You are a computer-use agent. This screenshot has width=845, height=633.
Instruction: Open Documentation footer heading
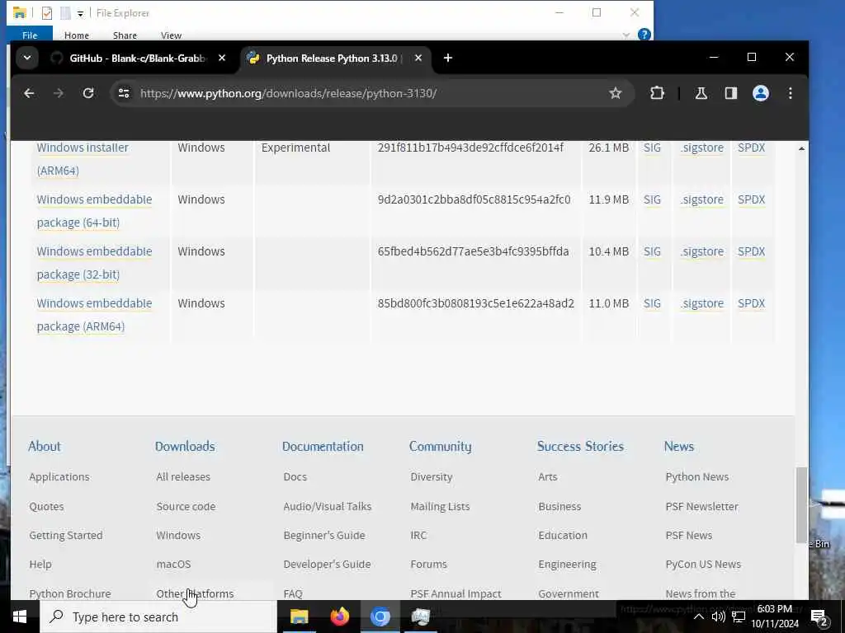point(323,446)
